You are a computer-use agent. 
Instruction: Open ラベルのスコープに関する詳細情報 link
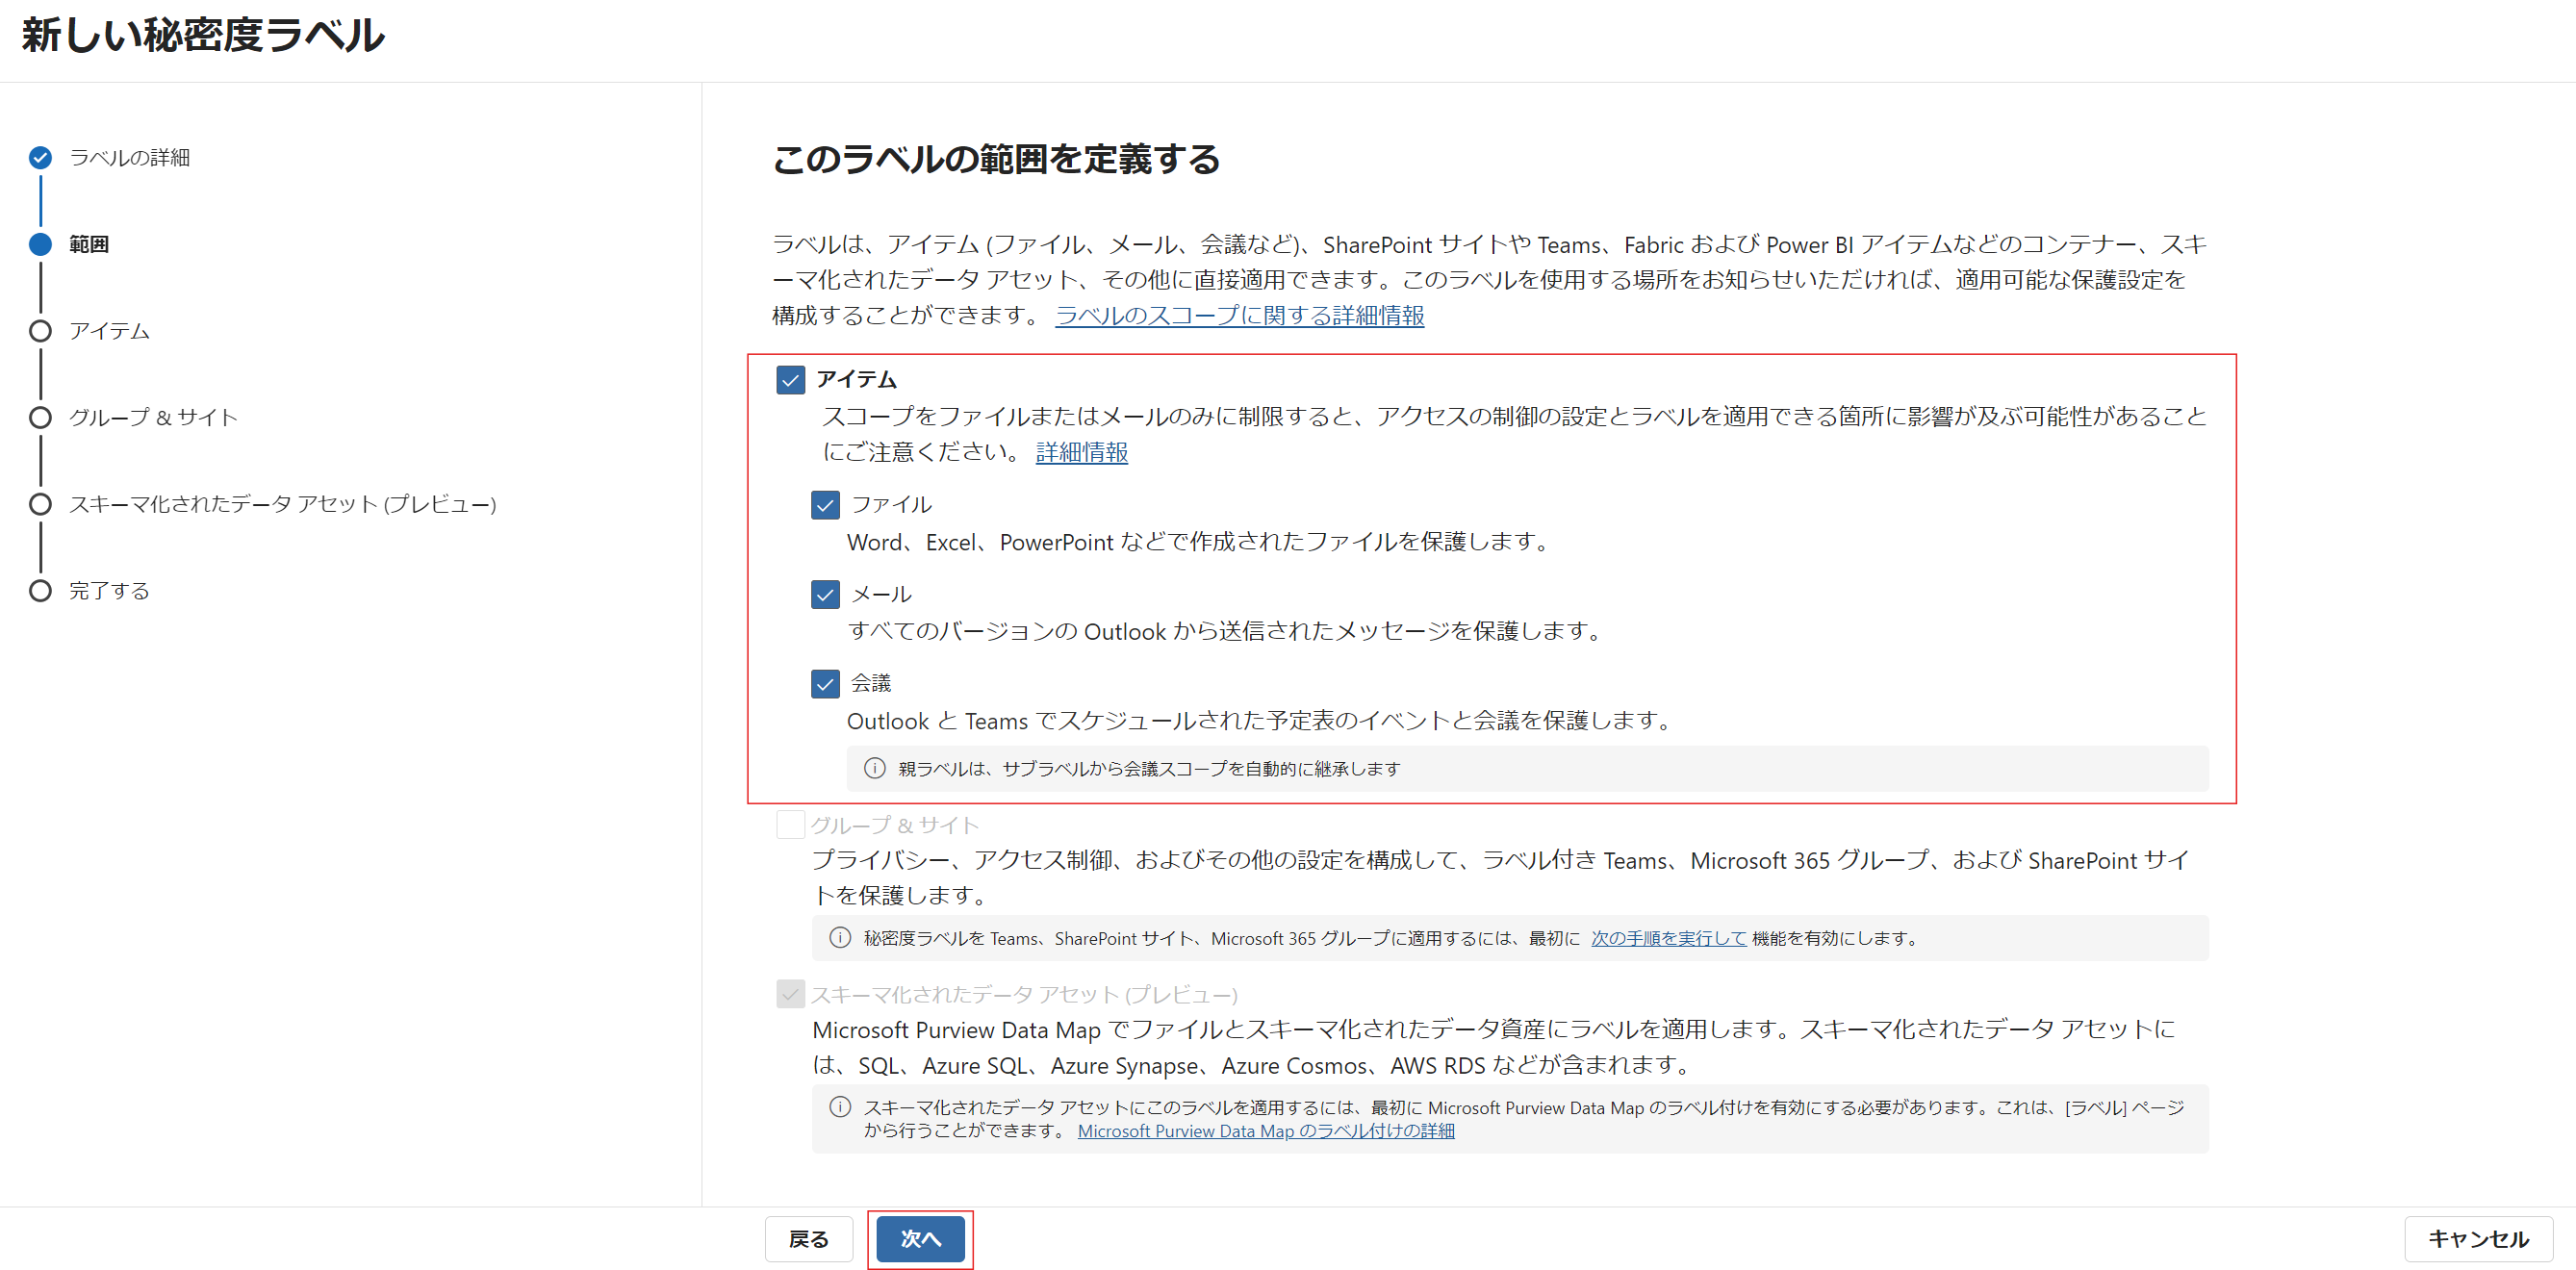point(1240,315)
